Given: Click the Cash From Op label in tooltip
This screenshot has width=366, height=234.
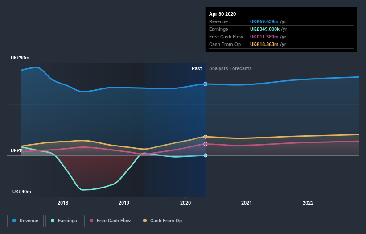Looking at the screenshot, I should point(225,44).
